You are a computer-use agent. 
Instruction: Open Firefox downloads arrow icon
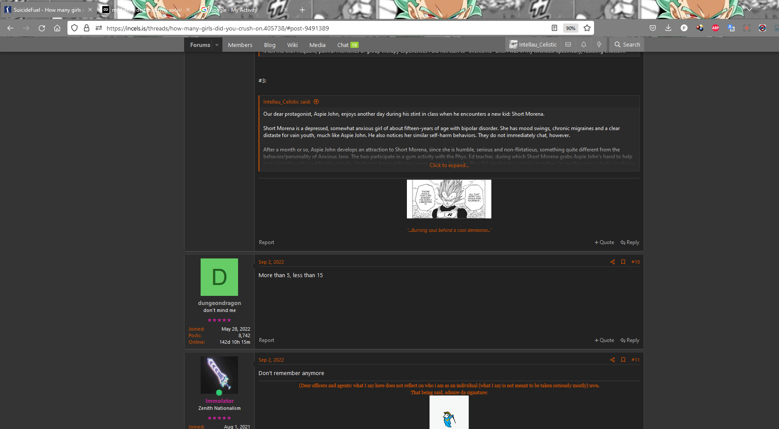click(668, 28)
